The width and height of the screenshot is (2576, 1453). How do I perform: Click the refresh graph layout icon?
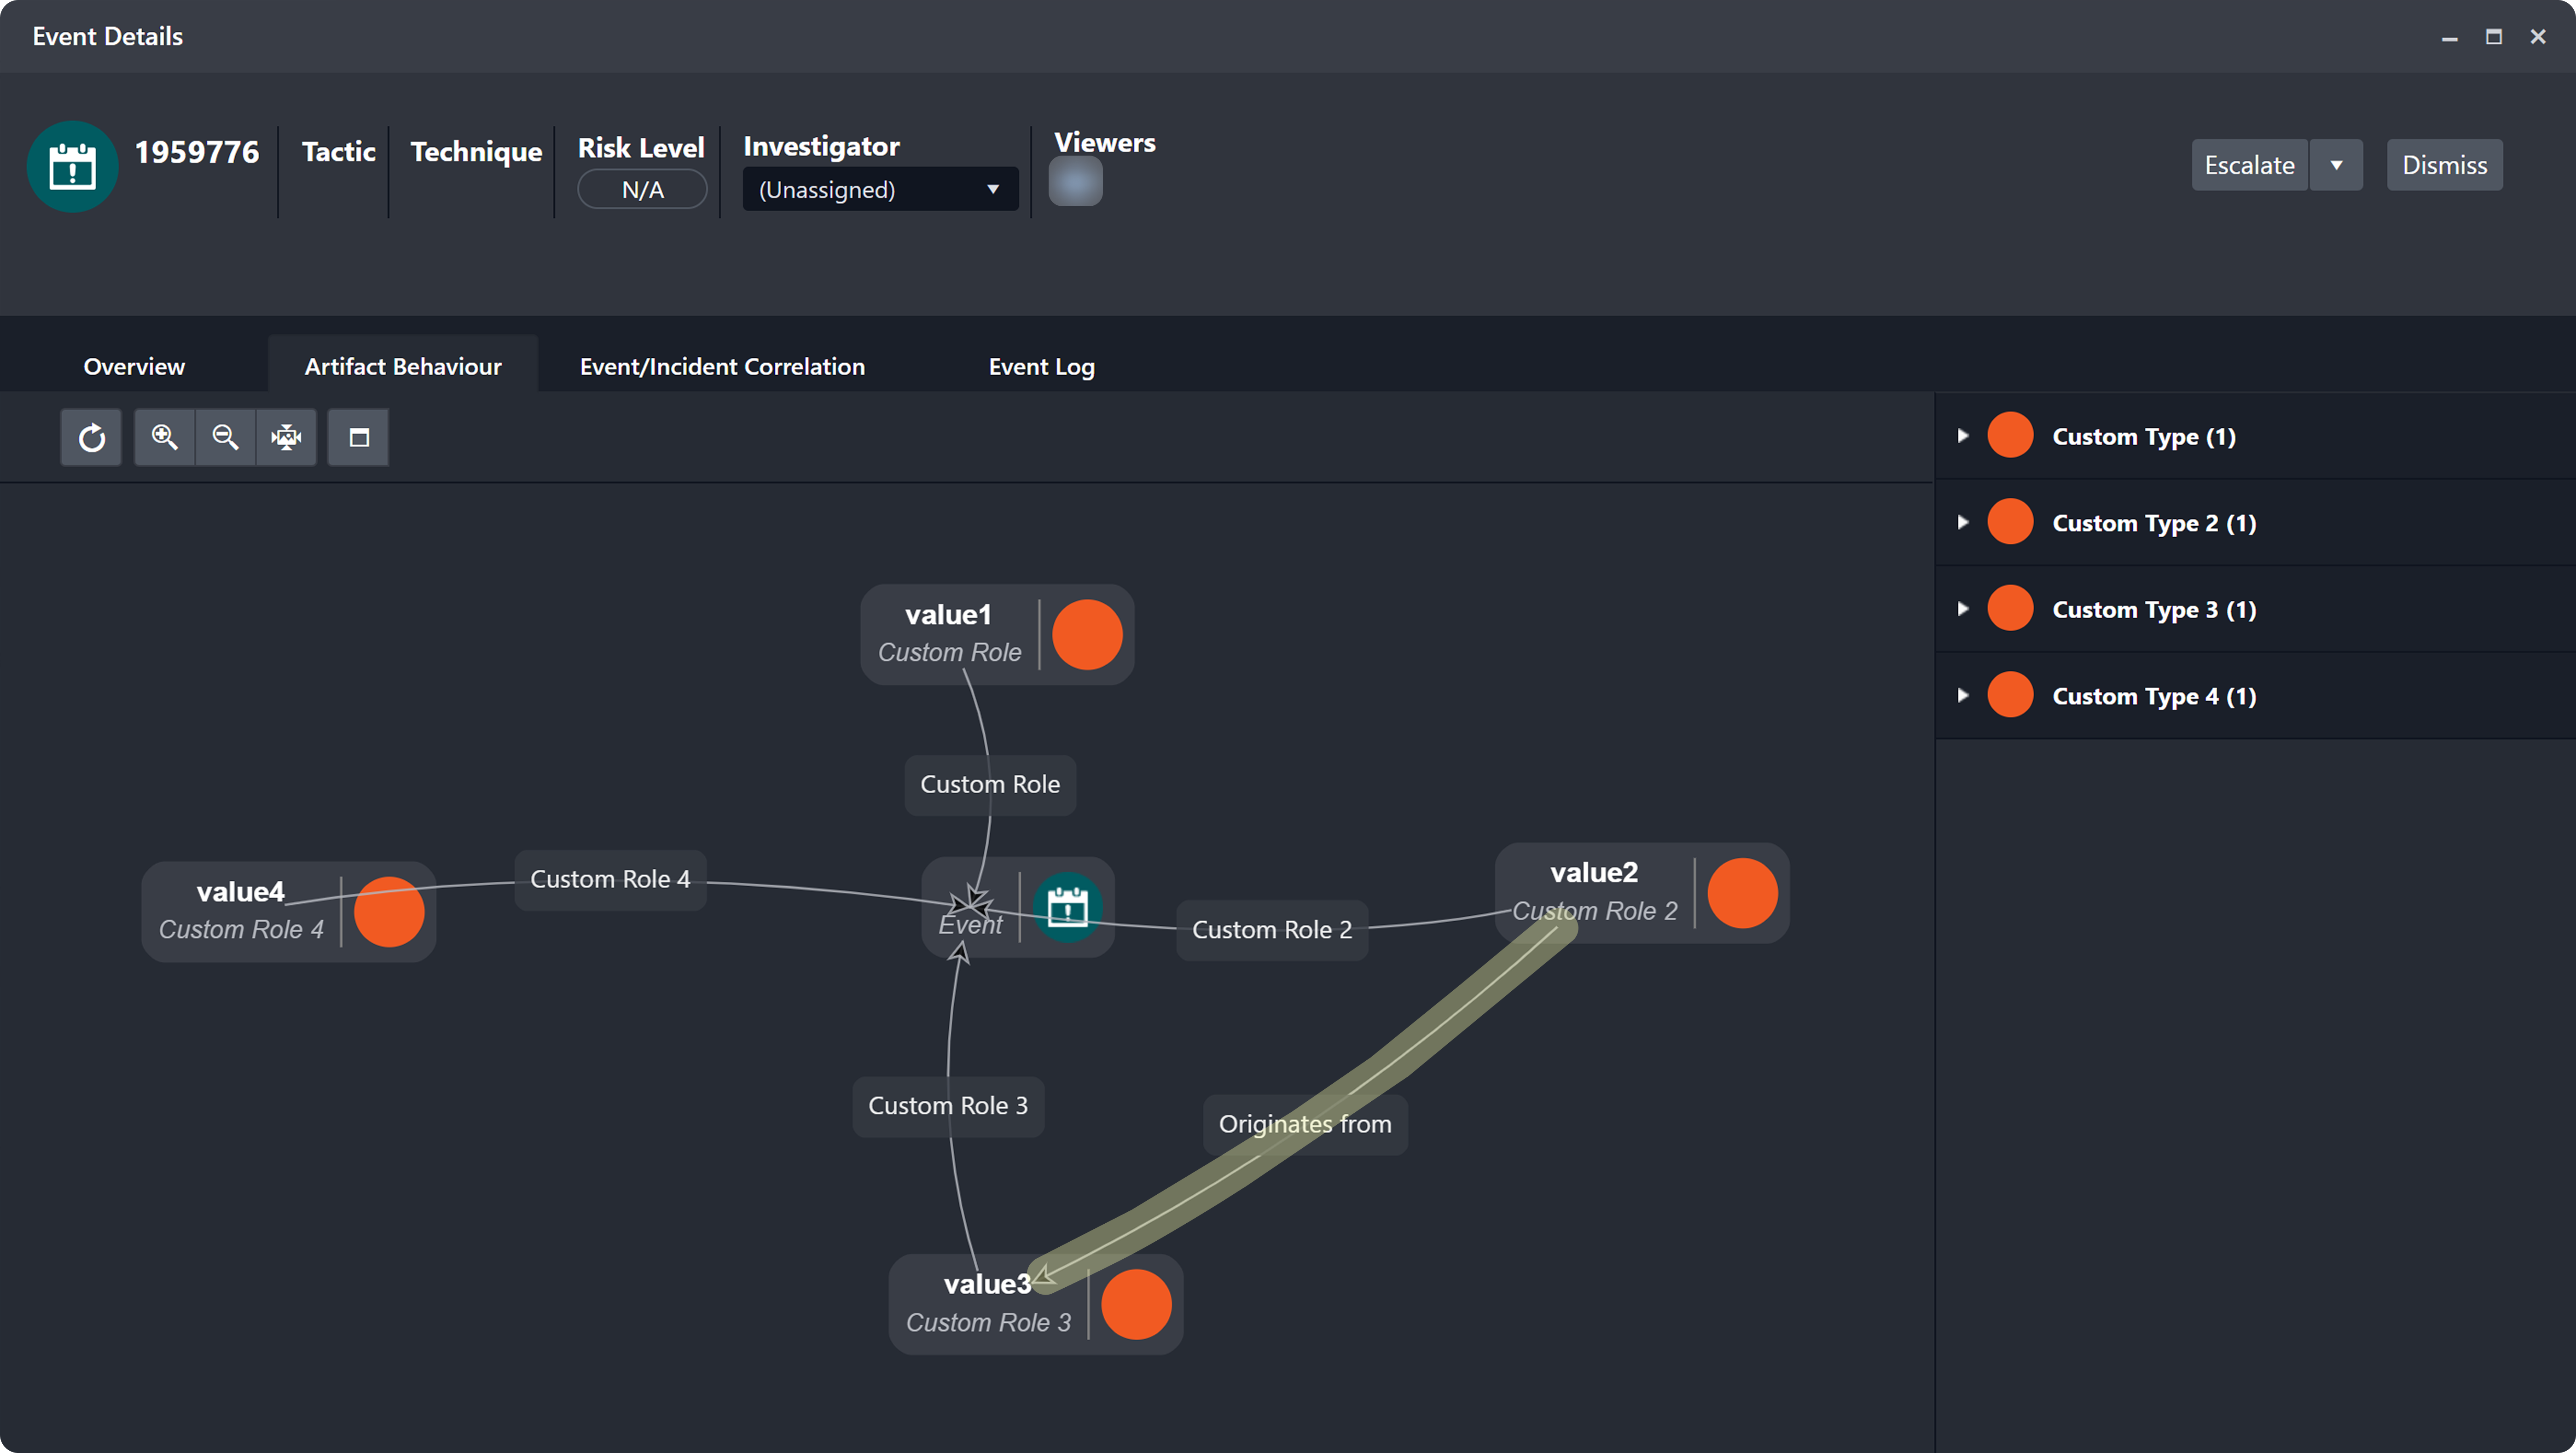coord(91,437)
